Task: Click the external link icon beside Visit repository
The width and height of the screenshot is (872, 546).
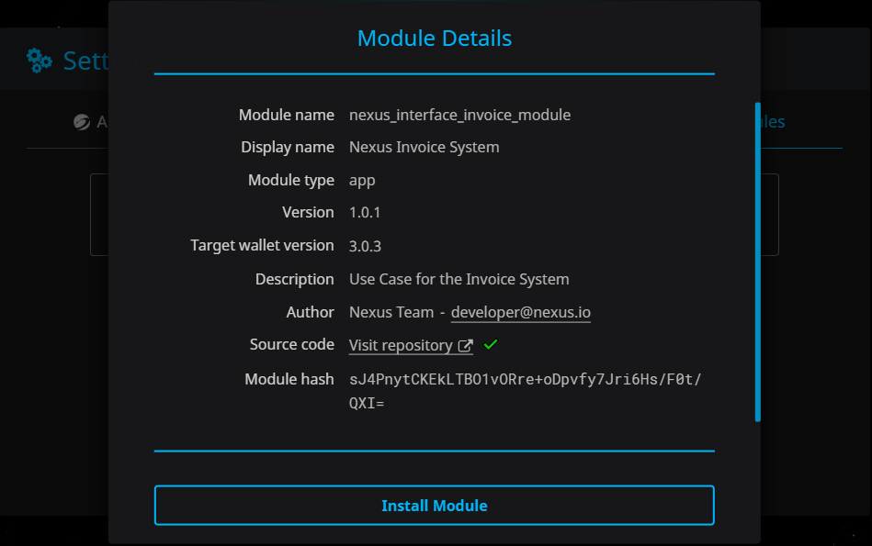Action: click(x=466, y=345)
